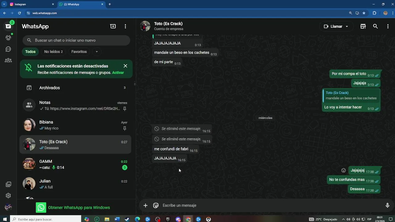Open Epic Games launcher from taskbar
This screenshot has height=222, width=395.
pyautogui.click(x=168, y=219)
